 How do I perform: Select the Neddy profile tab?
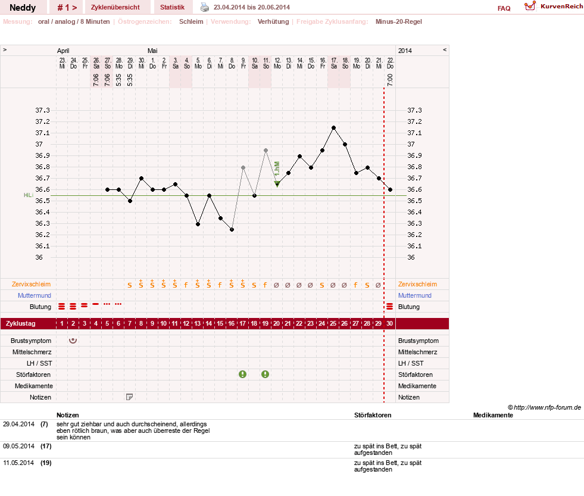click(x=23, y=8)
